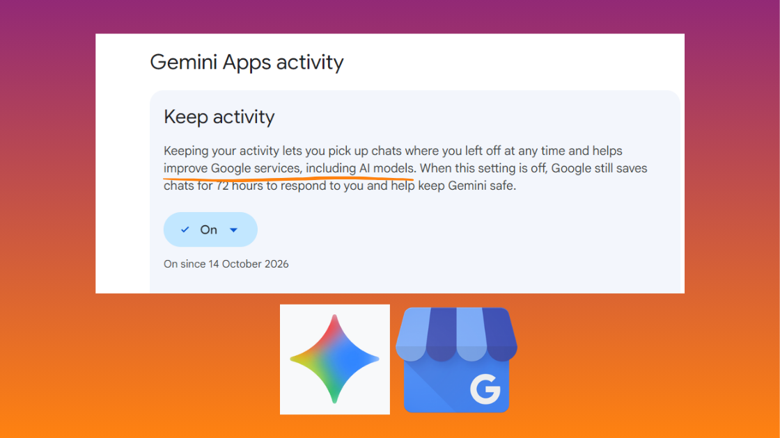The width and height of the screenshot is (780, 438).
Task: Click the 'Gemini Apps activity' heading
Action: pyautogui.click(x=247, y=62)
